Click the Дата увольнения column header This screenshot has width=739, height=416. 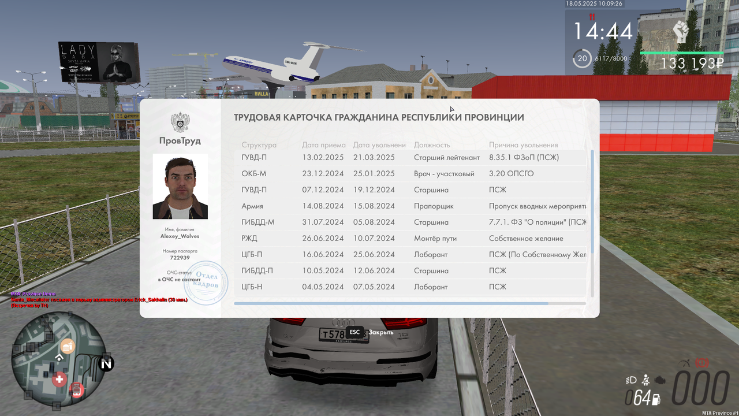pyautogui.click(x=380, y=145)
